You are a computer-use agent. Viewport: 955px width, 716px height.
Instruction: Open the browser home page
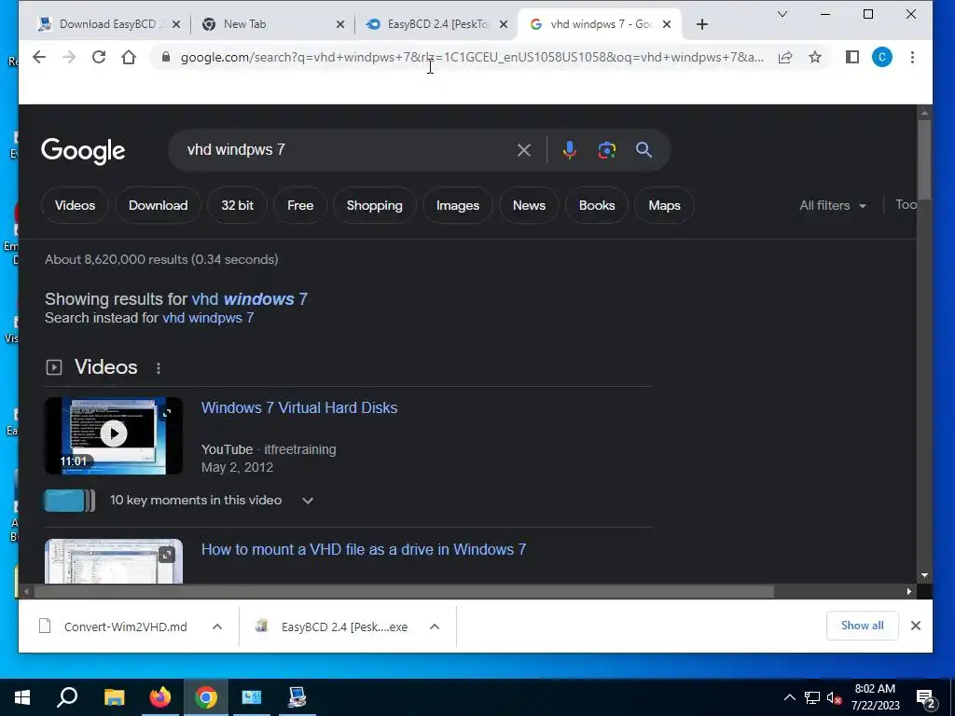click(x=129, y=57)
